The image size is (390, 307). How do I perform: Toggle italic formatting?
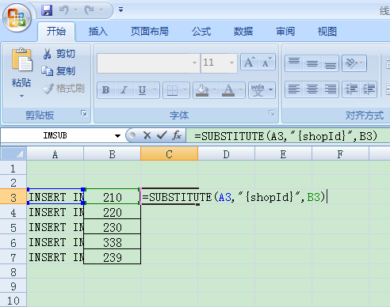pyautogui.click(x=124, y=90)
